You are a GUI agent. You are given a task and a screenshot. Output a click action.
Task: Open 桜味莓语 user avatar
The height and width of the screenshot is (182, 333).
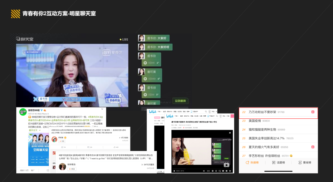click(62, 167)
